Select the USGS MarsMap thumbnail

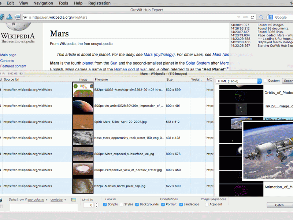pyautogui.click(x=83, y=89)
